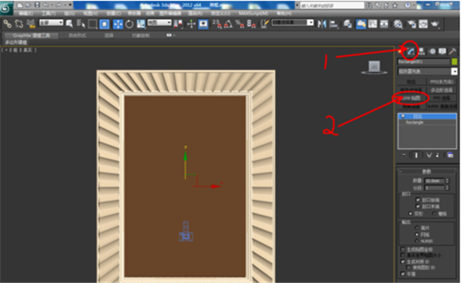
Task: Open the reference coordinate system dropdown
Action: tap(159, 22)
